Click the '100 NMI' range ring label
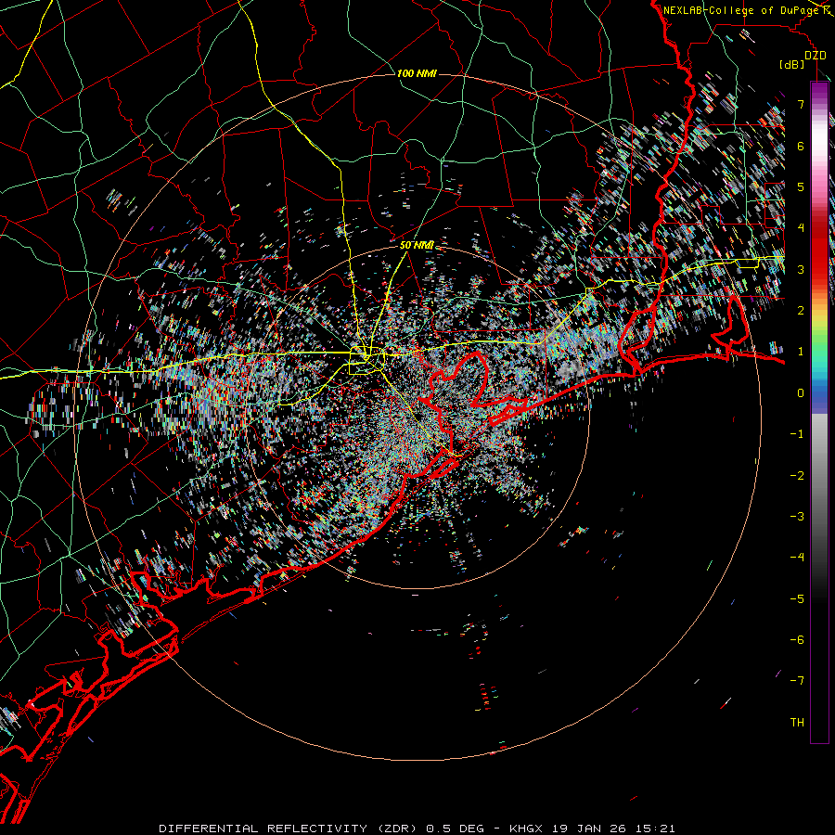The image size is (835, 835). pyautogui.click(x=417, y=73)
